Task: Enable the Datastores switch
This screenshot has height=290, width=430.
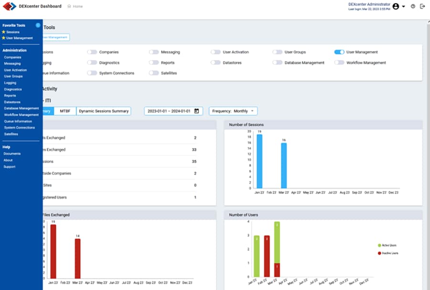Action: point(215,62)
